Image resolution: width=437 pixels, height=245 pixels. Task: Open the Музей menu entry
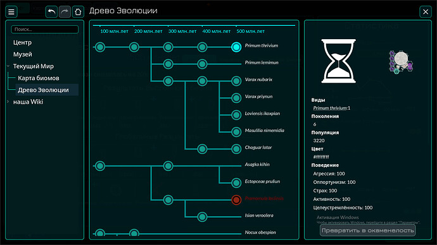tap(23, 54)
